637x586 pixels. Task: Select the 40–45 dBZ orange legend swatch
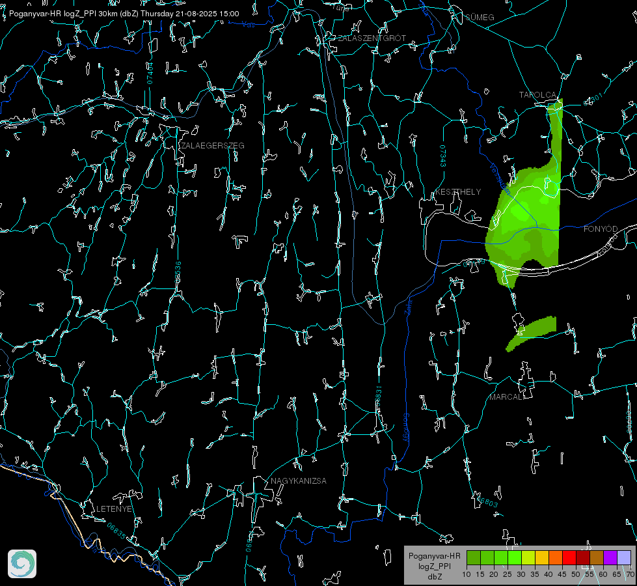click(x=556, y=557)
